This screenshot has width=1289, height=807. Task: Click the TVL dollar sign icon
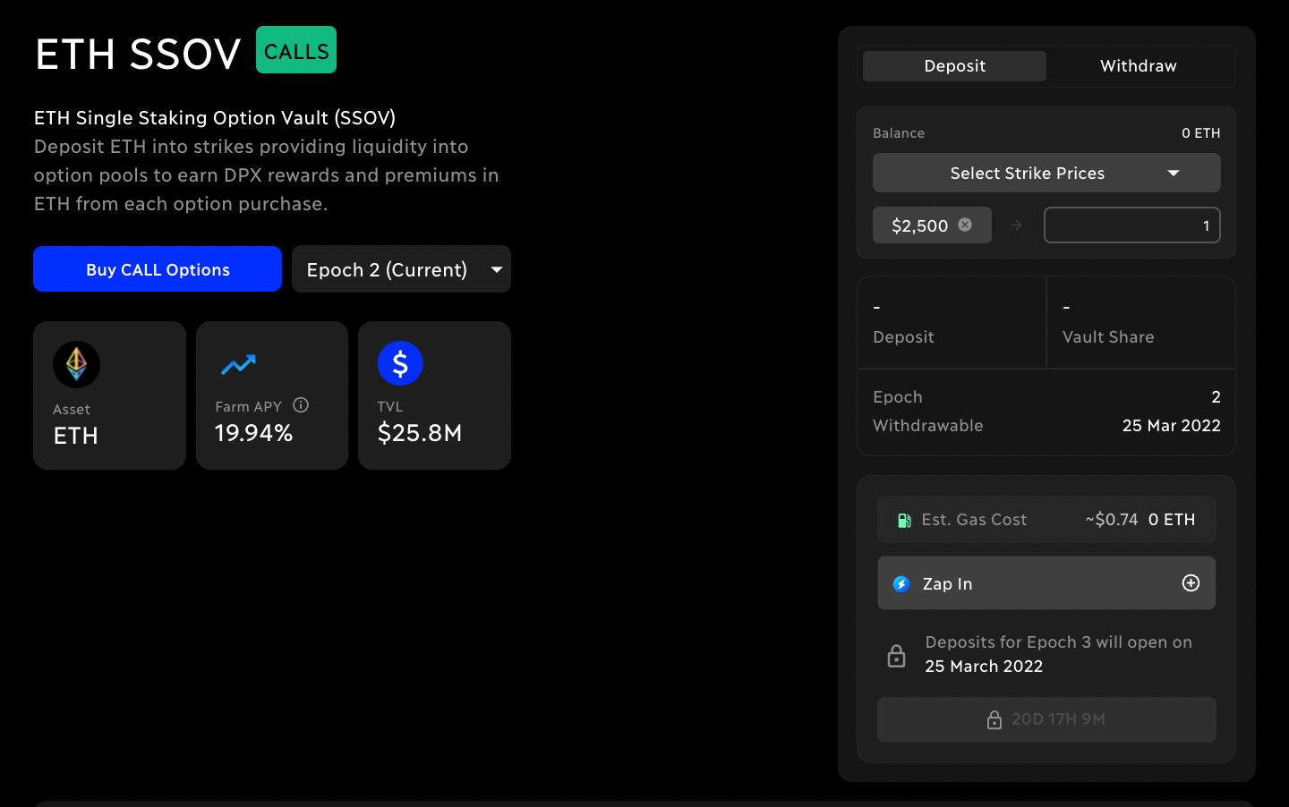click(400, 363)
